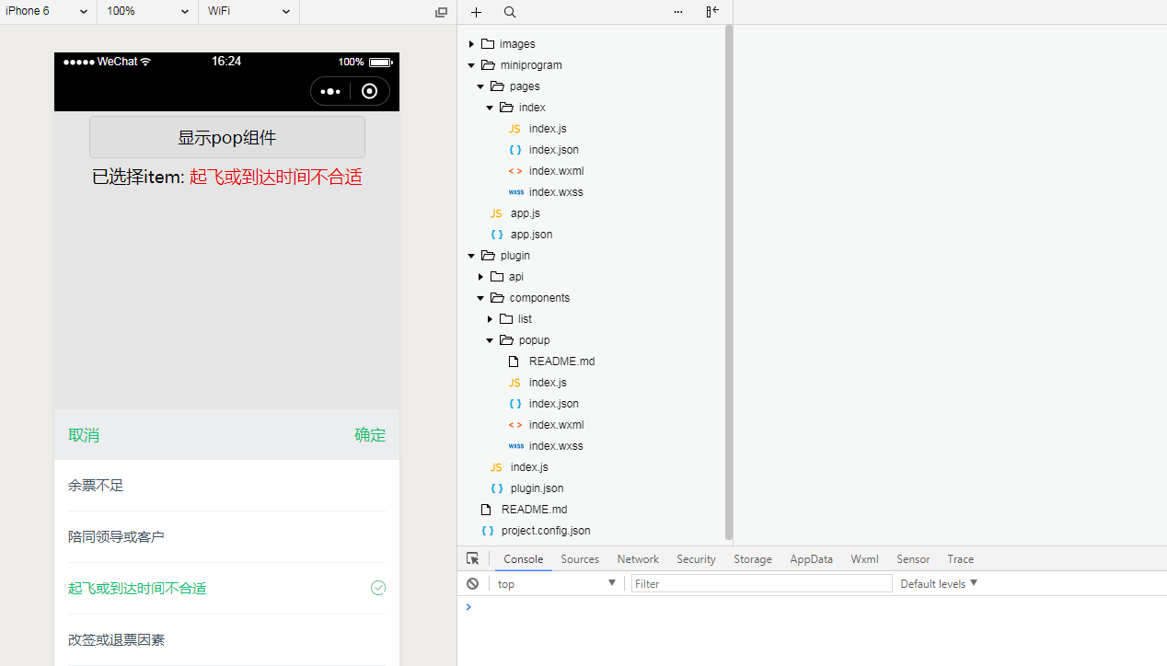
Task: Tap 确定 to confirm the picker selection
Action: [370, 434]
